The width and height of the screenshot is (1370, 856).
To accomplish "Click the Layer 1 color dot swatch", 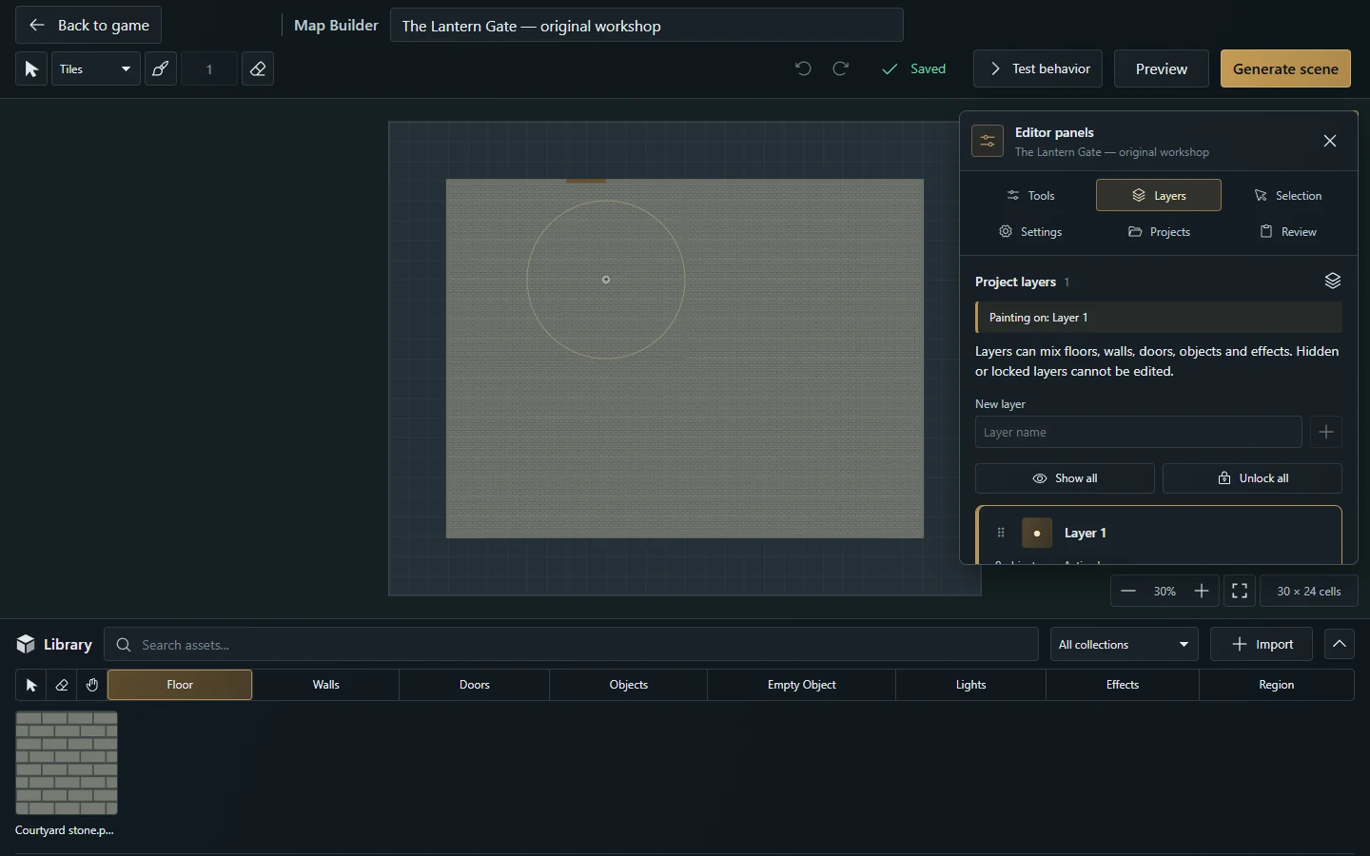I will [x=1037, y=533].
